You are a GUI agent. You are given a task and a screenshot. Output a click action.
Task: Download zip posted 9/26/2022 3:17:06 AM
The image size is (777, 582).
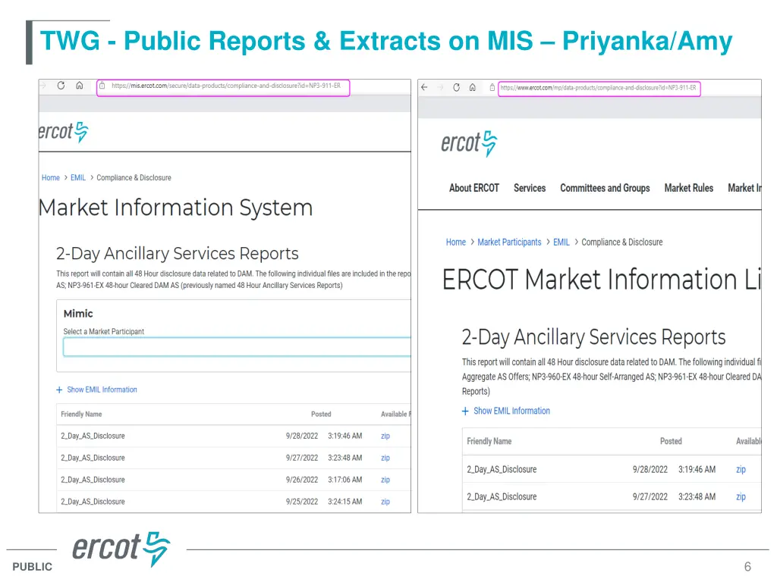click(x=385, y=480)
